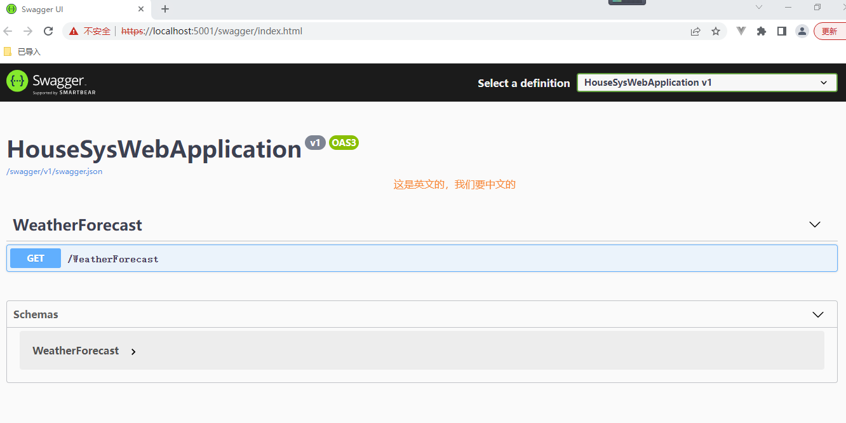846x423 pixels.
Task: Collapse the WeatherForecast section chevron
Action: tap(815, 224)
